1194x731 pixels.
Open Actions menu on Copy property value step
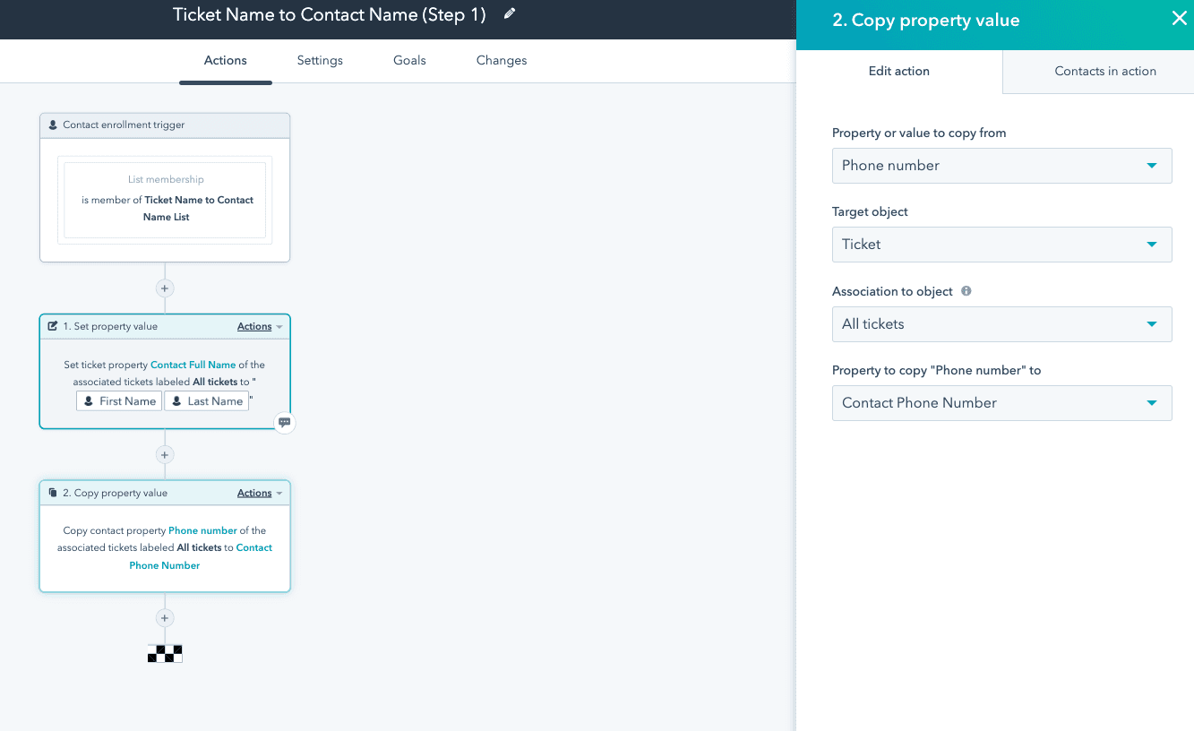[x=259, y=494]
